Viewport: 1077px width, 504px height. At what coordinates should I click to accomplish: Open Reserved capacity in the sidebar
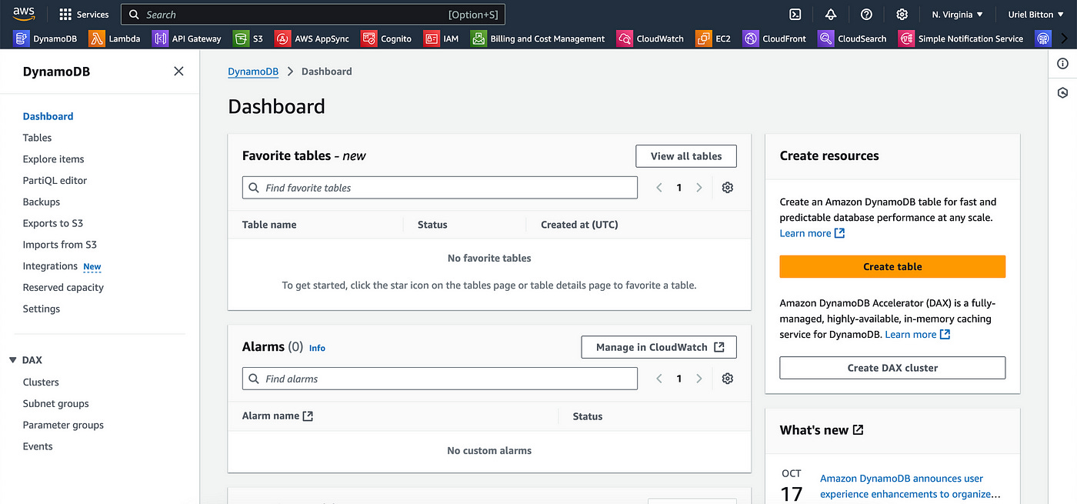tap(63, 288)
